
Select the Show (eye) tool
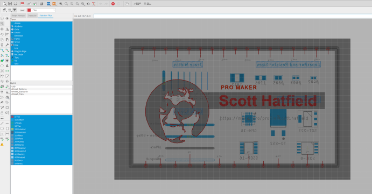pos(7,18)
